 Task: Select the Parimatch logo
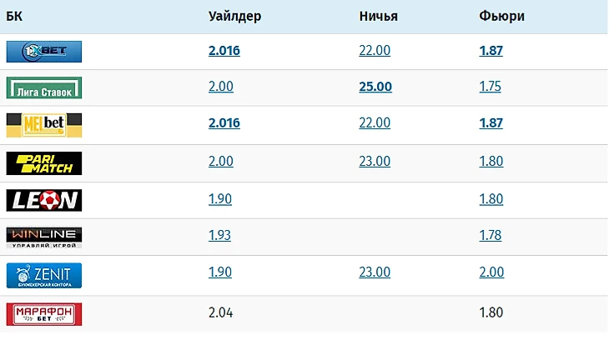click(x=44, y=163)
